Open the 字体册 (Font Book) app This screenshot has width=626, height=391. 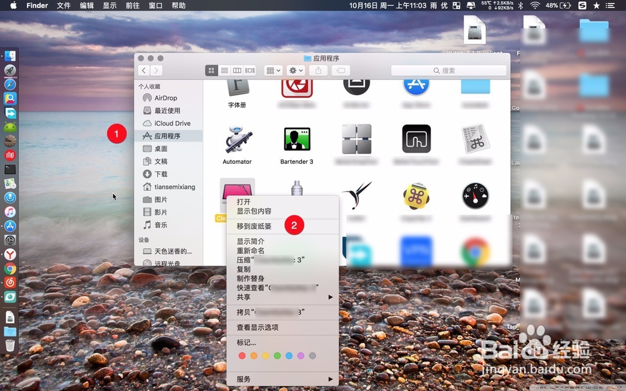point(237,88)
